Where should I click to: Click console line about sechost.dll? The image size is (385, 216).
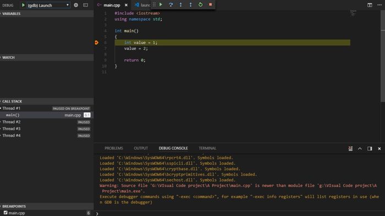[167, 180]
